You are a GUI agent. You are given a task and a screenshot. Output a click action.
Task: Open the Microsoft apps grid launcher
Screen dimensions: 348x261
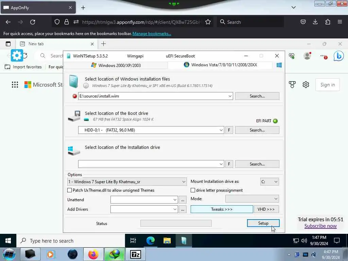pos(15,85)
